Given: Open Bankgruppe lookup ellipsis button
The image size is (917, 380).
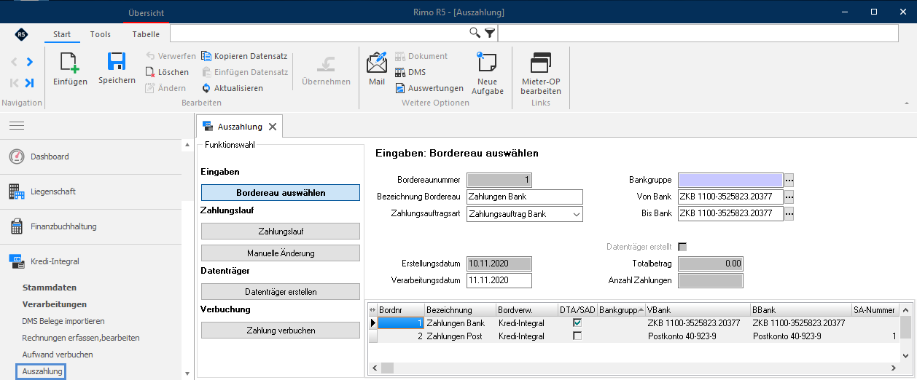Looking at the screenshot, I should click(x=789, y=179).
